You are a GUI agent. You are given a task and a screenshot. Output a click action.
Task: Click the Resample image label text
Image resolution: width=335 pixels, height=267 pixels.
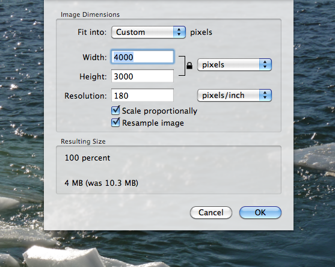pos(153,123)
